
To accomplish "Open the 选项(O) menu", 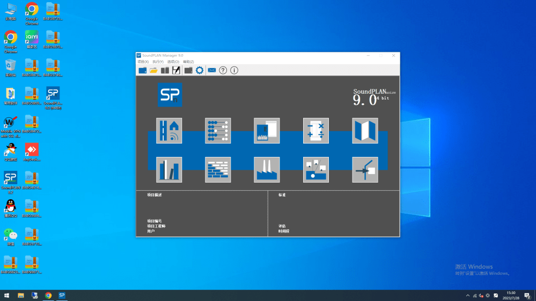I will click(x=173, y=62).
